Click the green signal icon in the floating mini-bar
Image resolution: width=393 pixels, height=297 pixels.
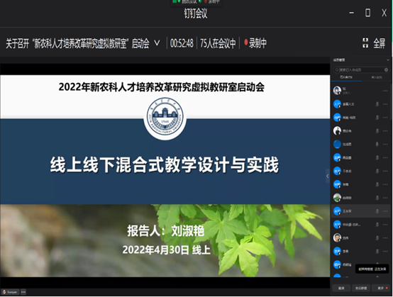click(175, 1)
